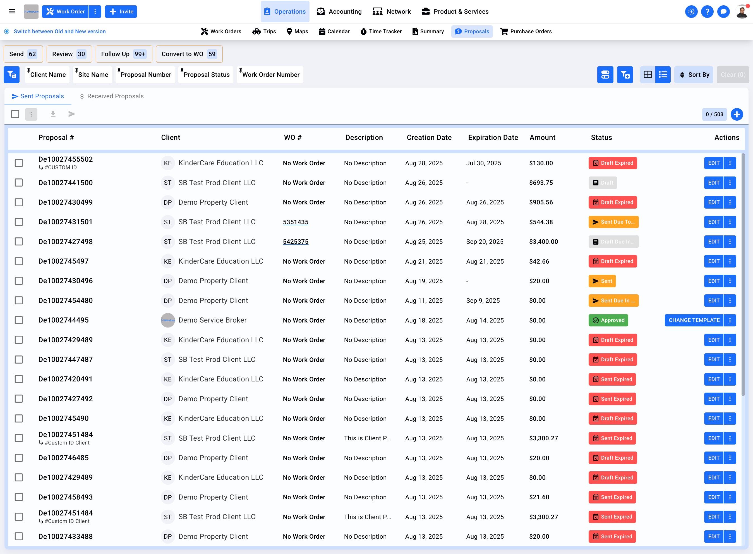This screenshot has height=554, width=753.
Task: Select checkbox for proposal De10027441500
Action: pyautogui.click(x=19, y=183)
